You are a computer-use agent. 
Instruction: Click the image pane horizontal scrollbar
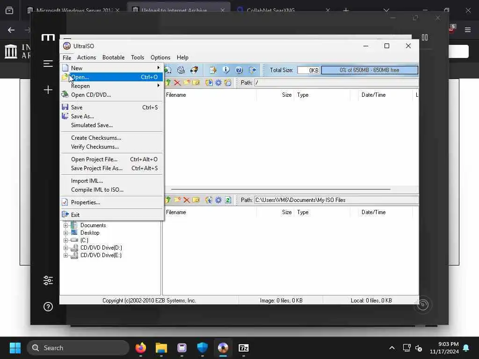click(x=281, y=189)
